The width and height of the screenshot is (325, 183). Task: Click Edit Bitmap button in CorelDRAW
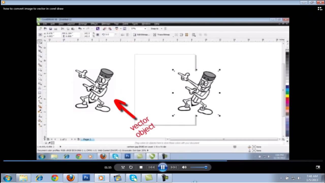point(141,35)
